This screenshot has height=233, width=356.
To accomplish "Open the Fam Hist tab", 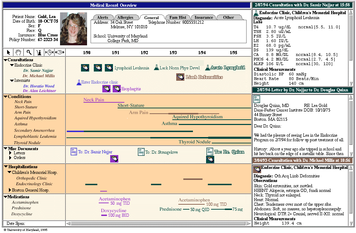I will tap(178, 17).
